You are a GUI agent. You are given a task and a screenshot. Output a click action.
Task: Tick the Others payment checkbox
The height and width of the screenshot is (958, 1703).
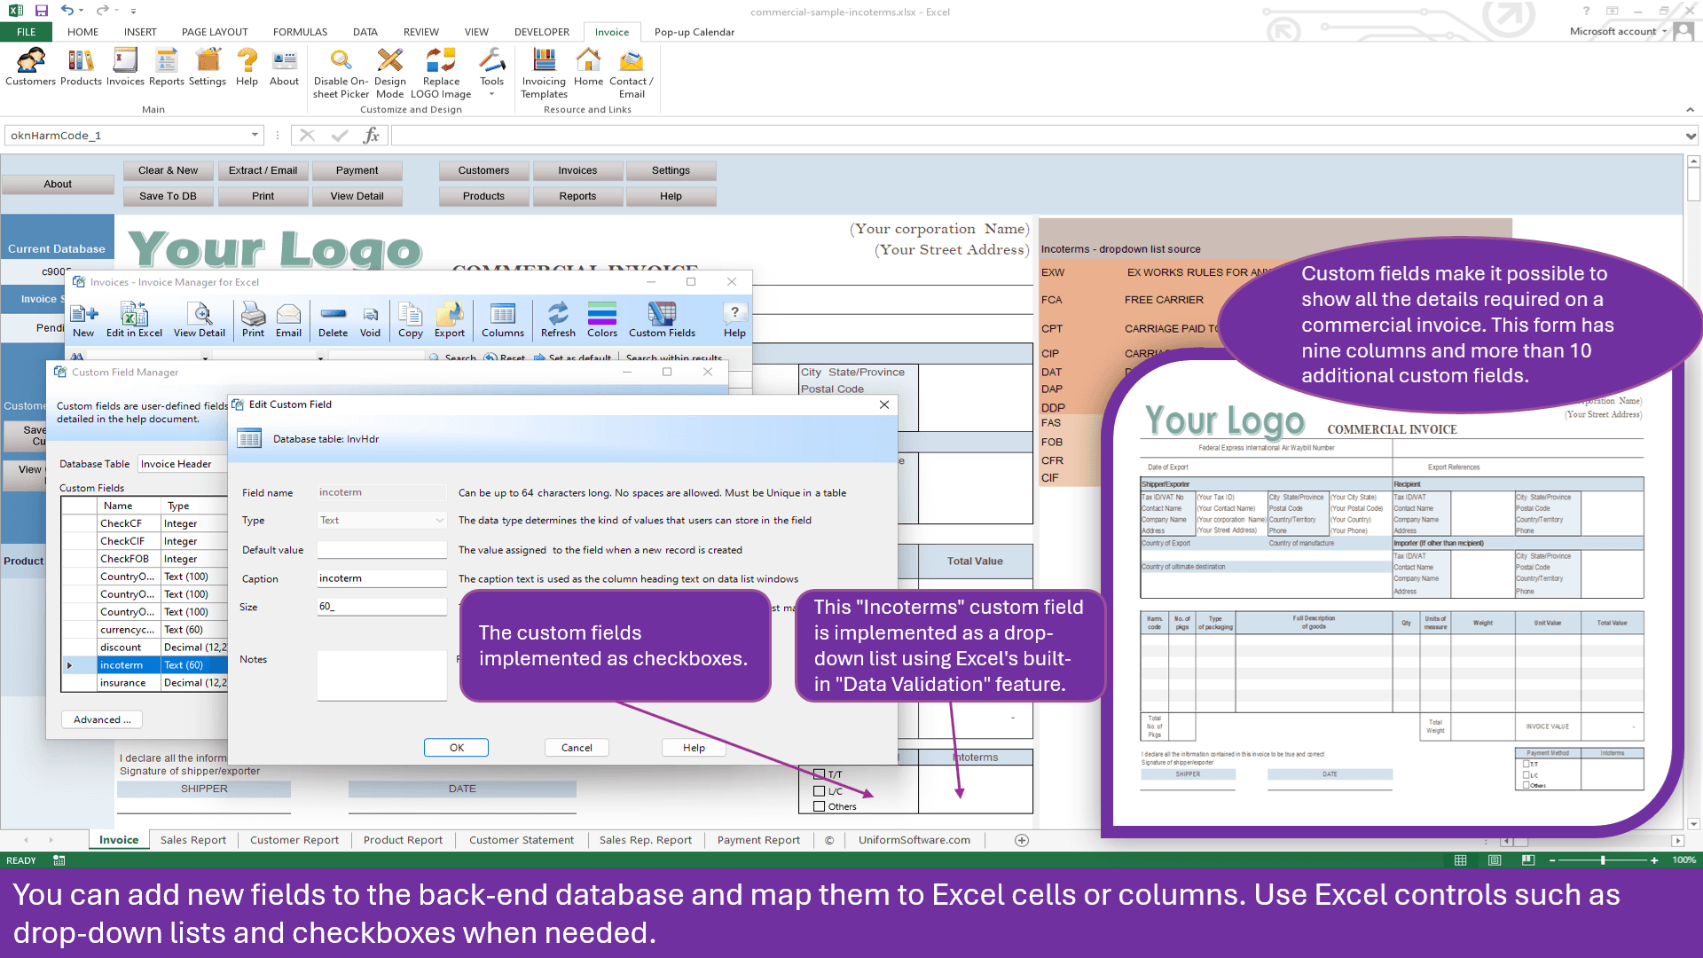point(820,806)
